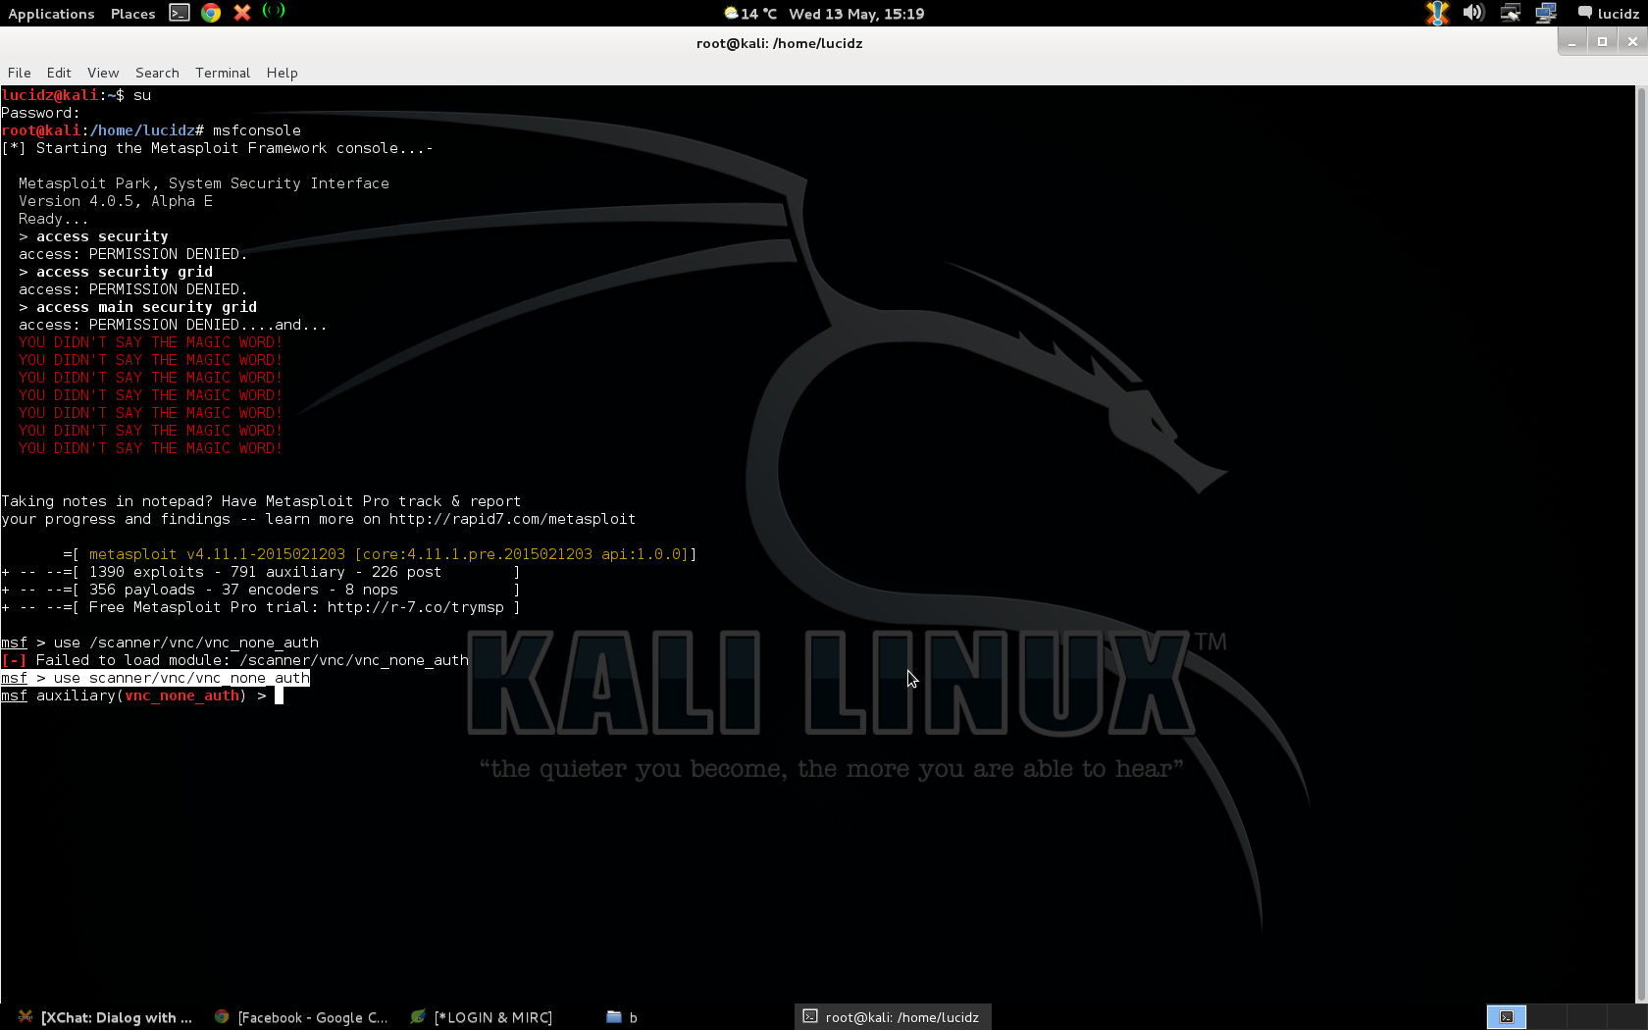Select the first workspace in the workspace switcher

click(1506, 1017)
